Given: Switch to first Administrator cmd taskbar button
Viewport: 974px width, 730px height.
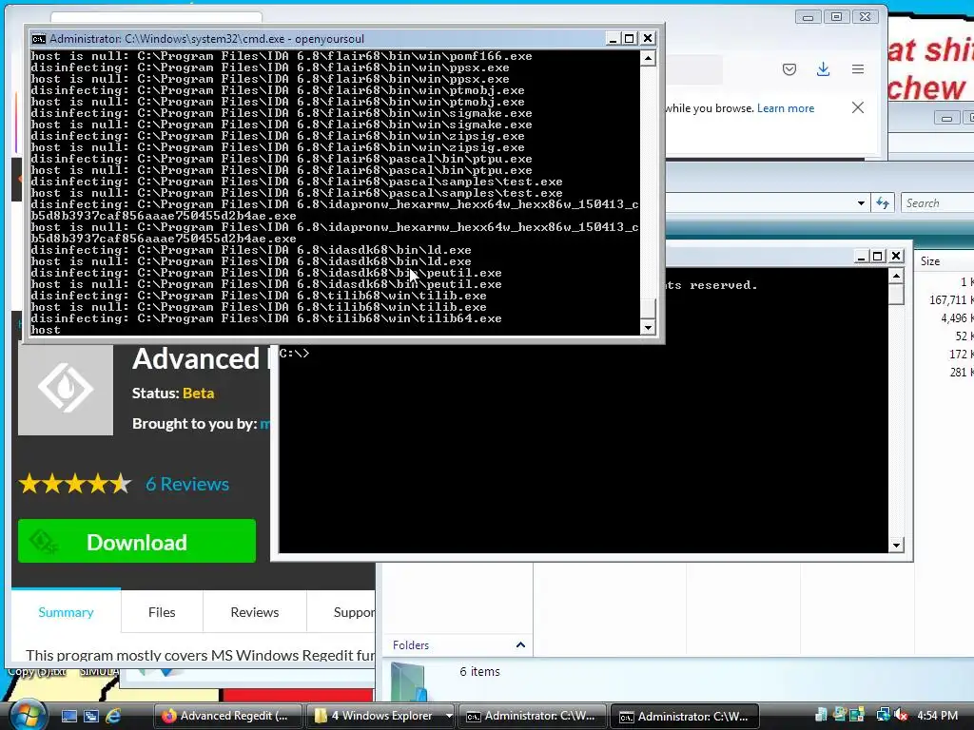Looking at the screenshot, I should 533,717.
